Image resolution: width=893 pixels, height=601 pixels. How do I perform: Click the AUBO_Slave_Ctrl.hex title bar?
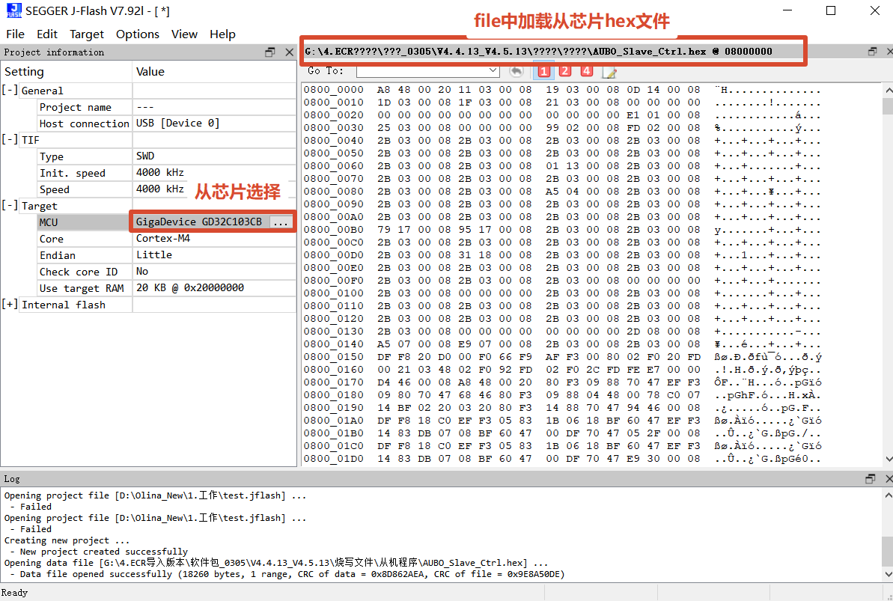coord(538,52)
